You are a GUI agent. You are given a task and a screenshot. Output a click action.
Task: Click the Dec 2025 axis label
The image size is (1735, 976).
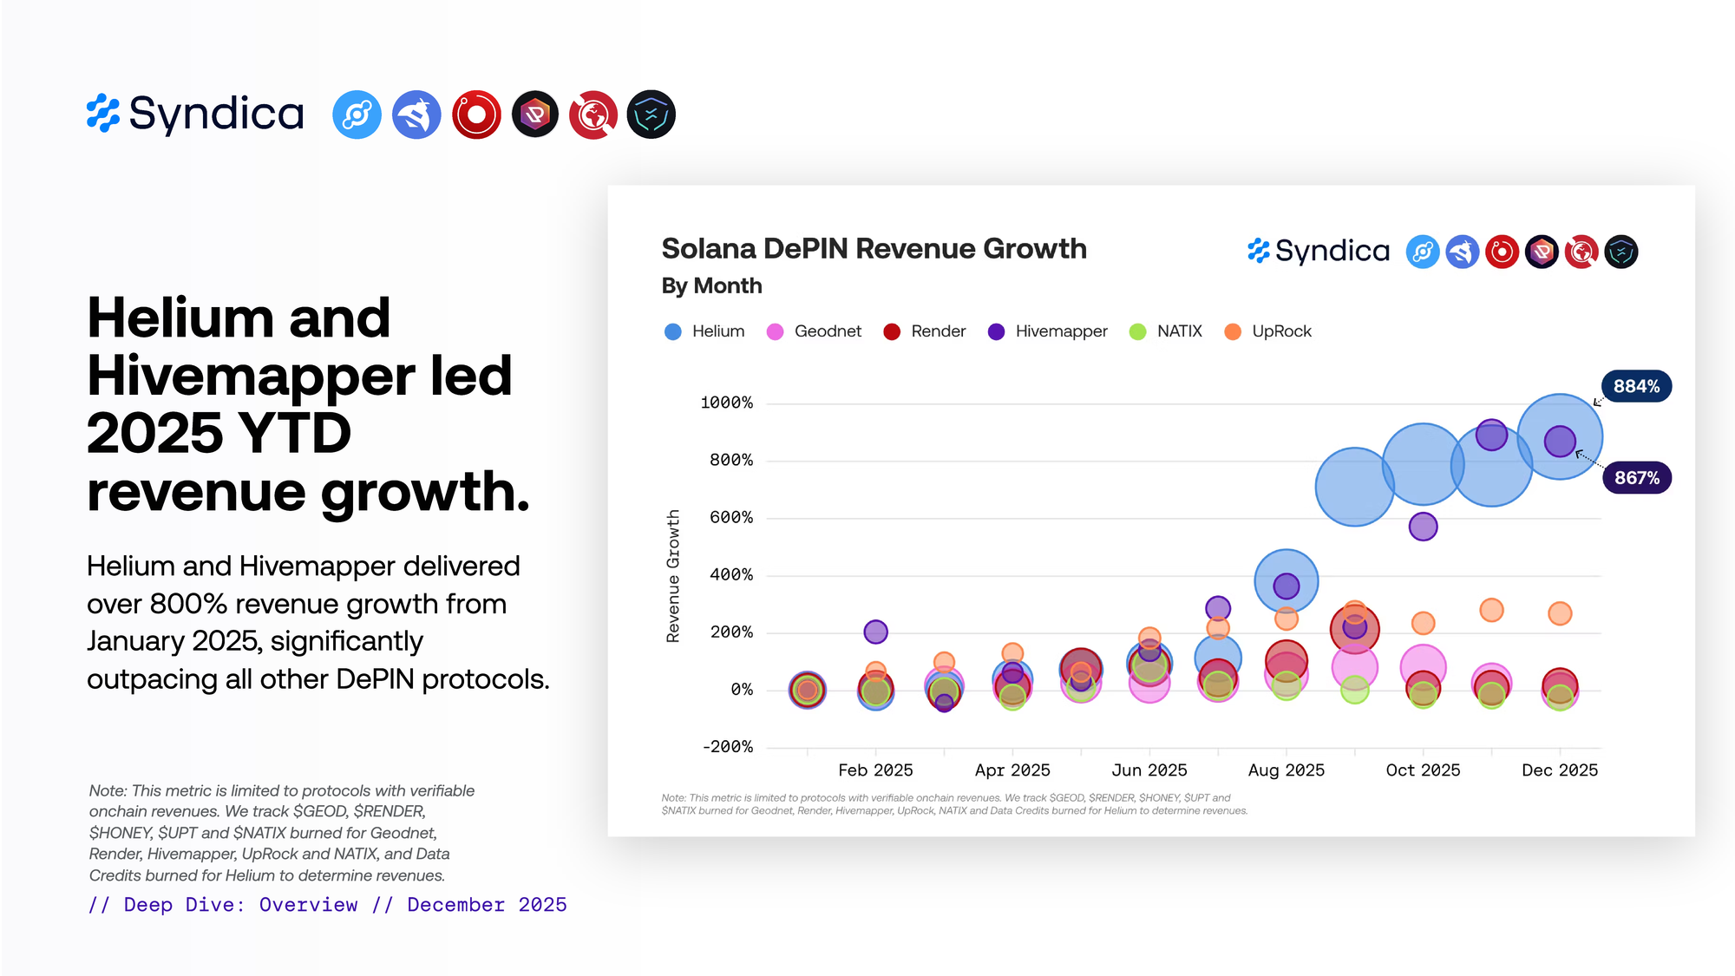tap(1559, 770)
